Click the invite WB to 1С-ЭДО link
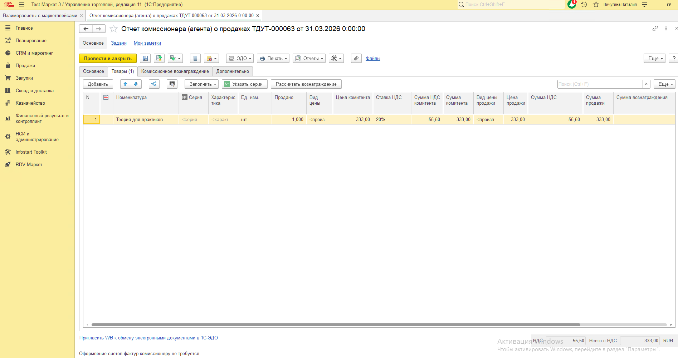Screen dimensions: 678x358 [148, 338]
